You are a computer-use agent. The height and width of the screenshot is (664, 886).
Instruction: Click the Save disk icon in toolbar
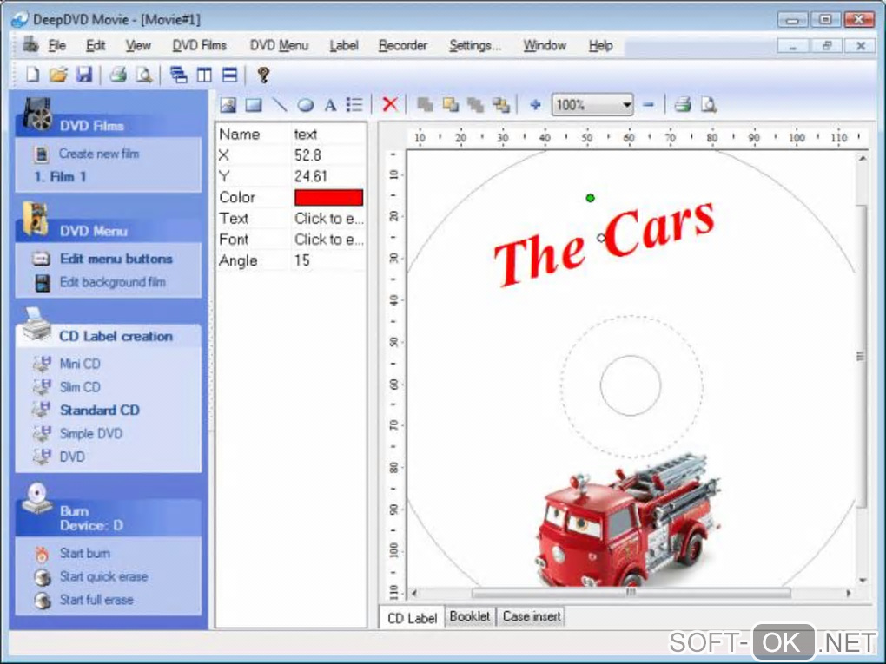(83, 75)
